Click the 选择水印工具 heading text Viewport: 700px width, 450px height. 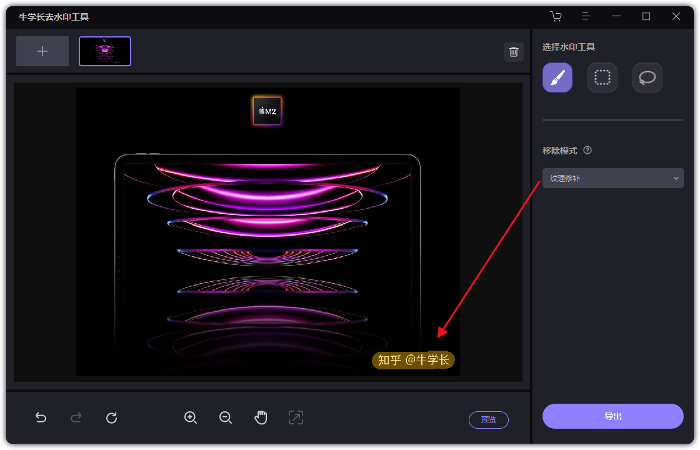[568, 47]
